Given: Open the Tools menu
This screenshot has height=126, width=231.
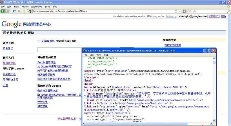Looking at the screenshot, I should pyautogui.click(x=47, y=7).
